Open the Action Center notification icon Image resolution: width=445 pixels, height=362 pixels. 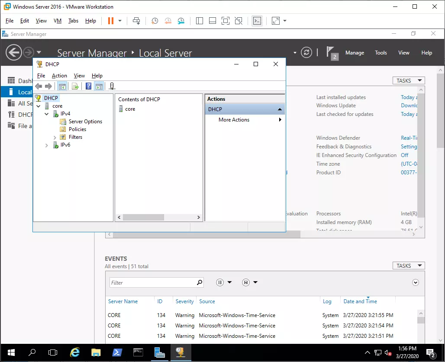coord(431,353)
